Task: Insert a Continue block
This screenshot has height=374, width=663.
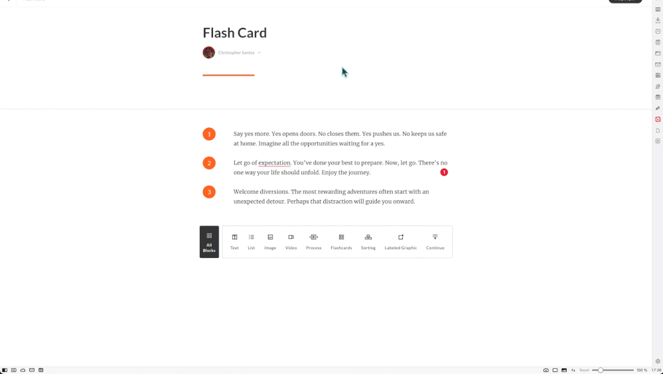Action: [435, 241]
